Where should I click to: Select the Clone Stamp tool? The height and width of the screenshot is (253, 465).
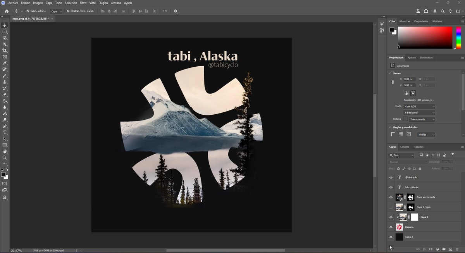click(5, 82)
